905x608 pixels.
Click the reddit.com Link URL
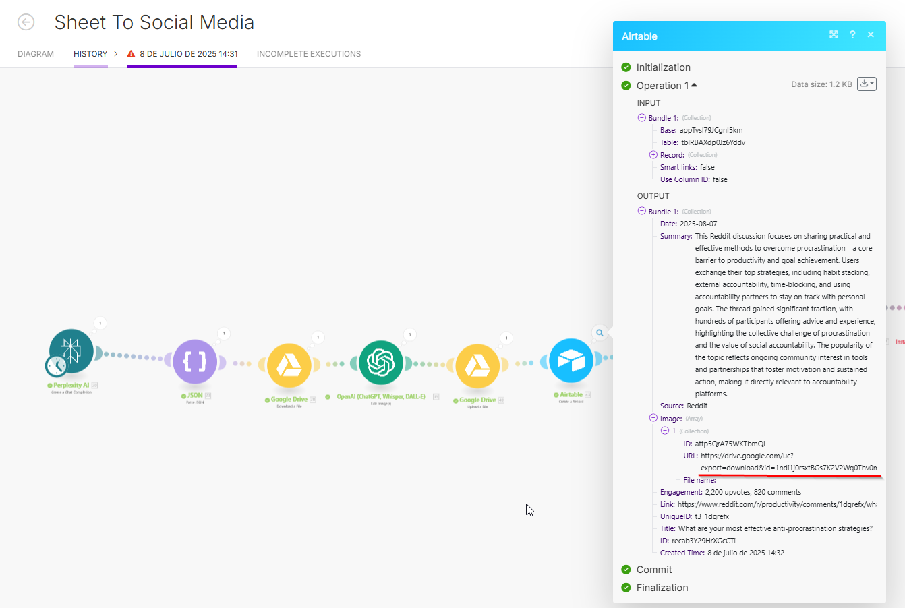[778, 504]
